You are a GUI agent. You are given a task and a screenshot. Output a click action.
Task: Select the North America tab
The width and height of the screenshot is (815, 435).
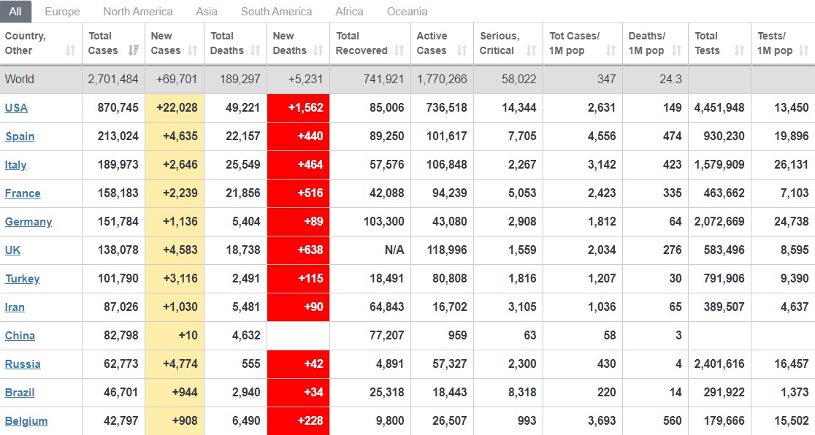(138, 12)
